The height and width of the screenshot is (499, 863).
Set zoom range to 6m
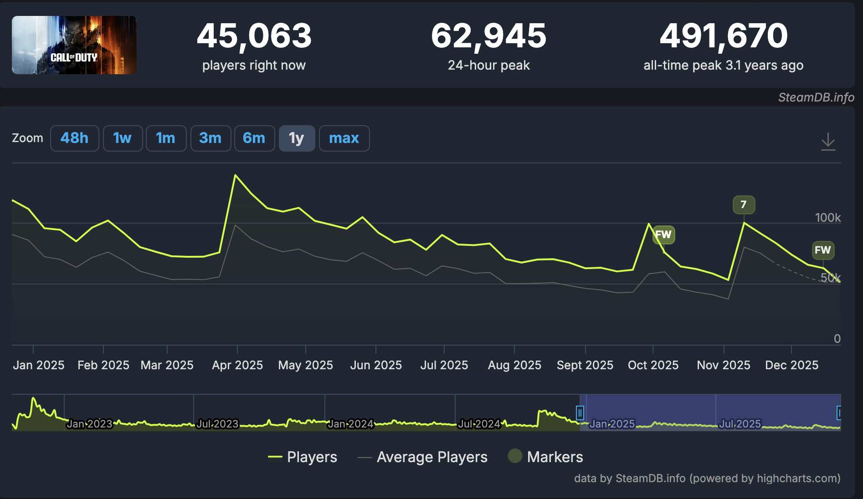(254, 138)
